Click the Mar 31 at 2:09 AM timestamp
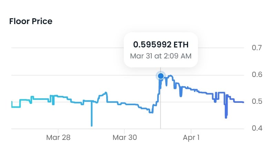 (161, 56)
